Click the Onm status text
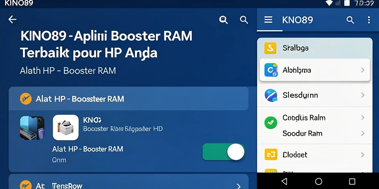Screen dimensions: 379x189 click(x=59, y=160)
